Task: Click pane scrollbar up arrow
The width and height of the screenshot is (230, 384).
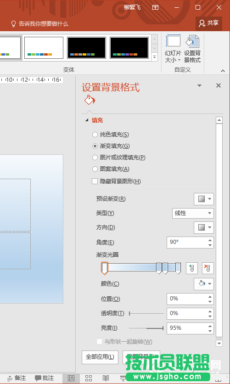Action: [219, 120]
